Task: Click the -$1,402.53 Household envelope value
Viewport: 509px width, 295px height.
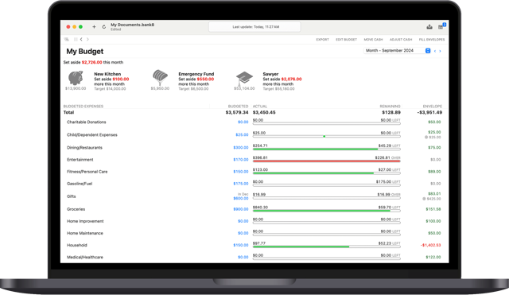Action: click(x=430, y=245)
